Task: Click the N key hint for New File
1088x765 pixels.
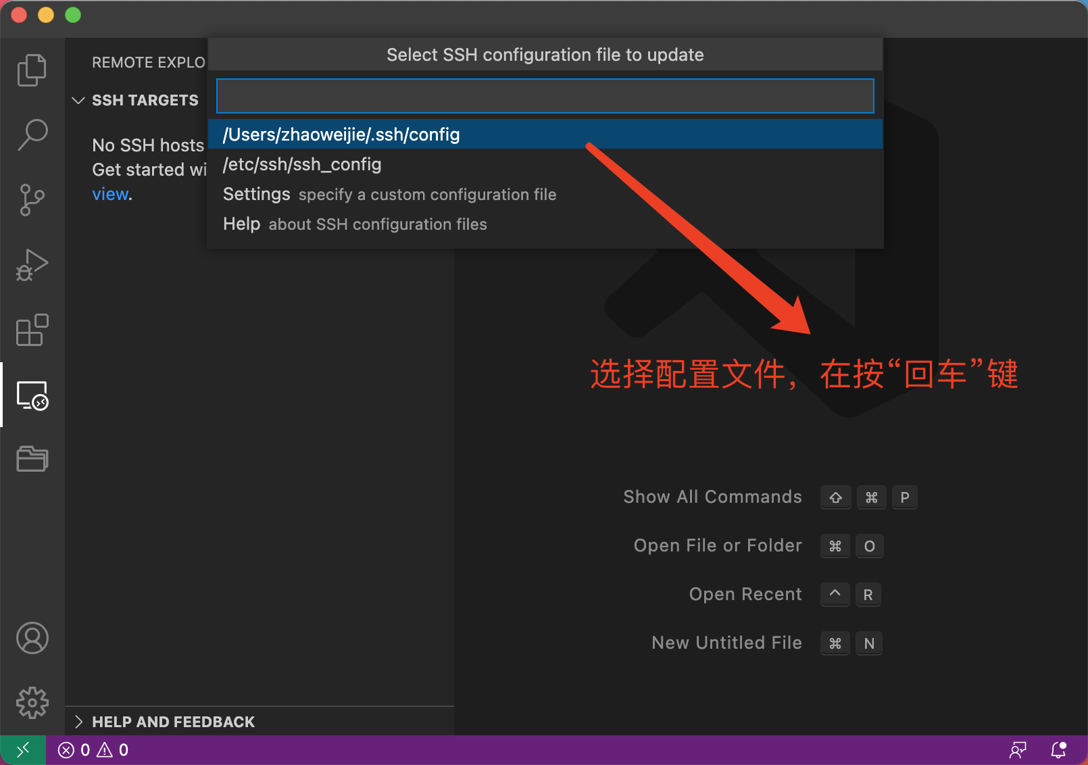Action: [x=869, y=643]
